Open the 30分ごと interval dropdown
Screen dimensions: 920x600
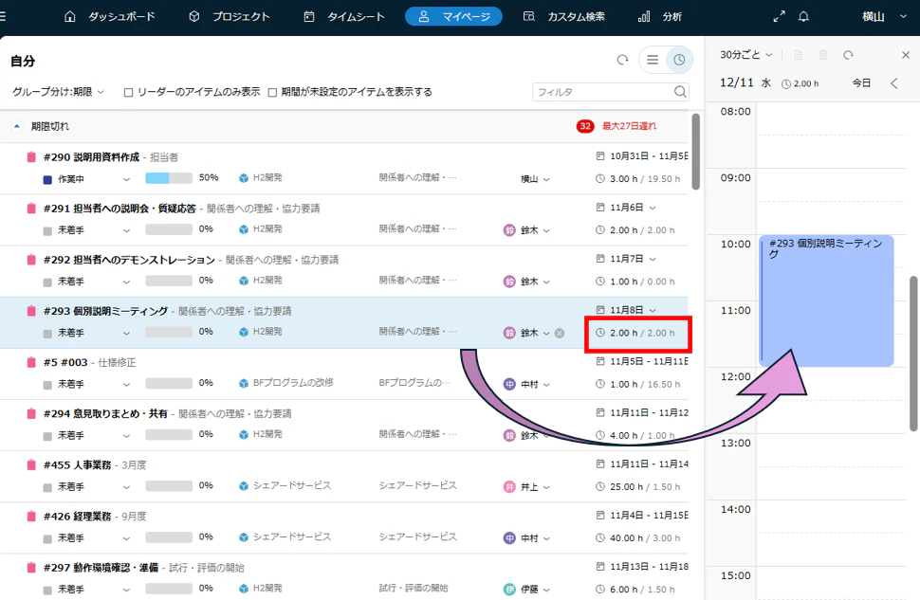tap(745, 55)
